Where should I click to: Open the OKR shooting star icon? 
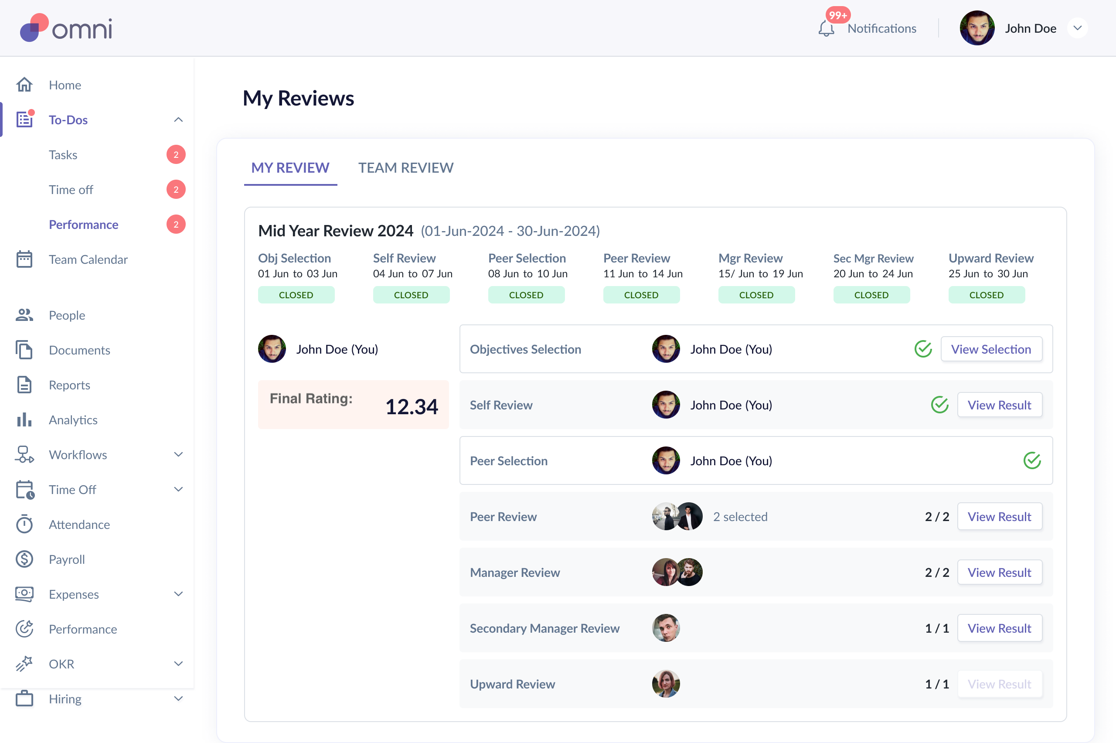[x=24, y=663]
